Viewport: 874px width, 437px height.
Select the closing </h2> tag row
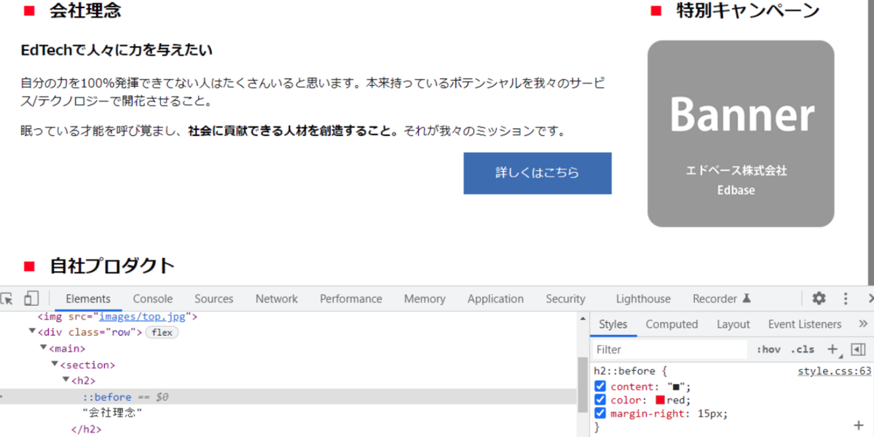click(x=86, y=429)
